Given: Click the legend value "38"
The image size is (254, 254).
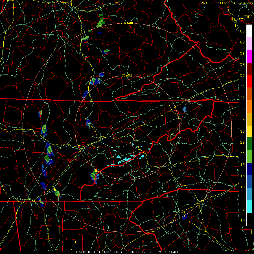Looking at the screenshot, I should tap(242, 109).
